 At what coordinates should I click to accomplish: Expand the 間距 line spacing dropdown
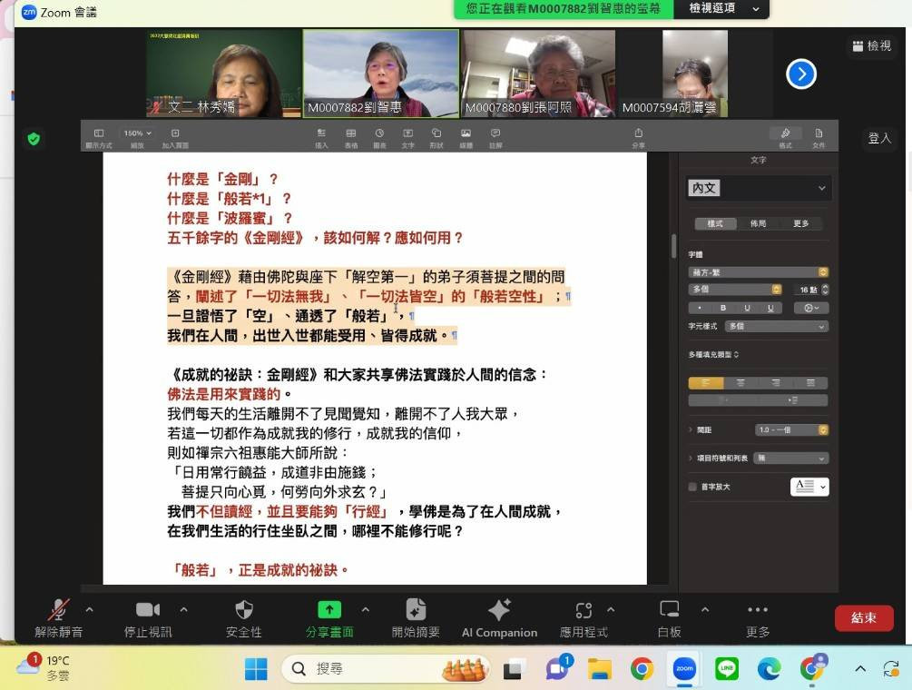coord(789,430)
